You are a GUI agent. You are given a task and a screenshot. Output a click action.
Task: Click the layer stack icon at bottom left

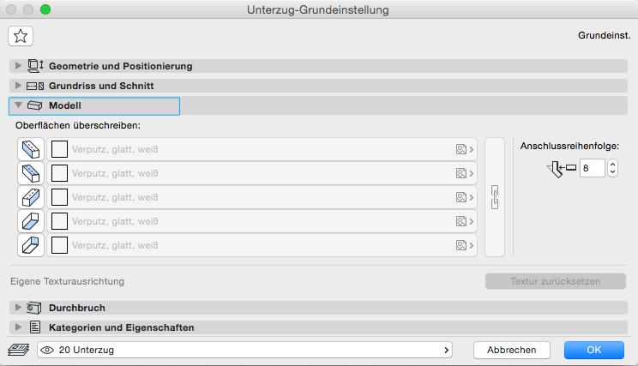19,350
